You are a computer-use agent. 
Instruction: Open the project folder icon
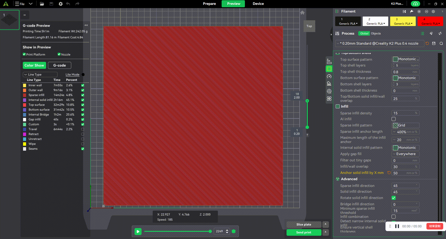(42, 4)
